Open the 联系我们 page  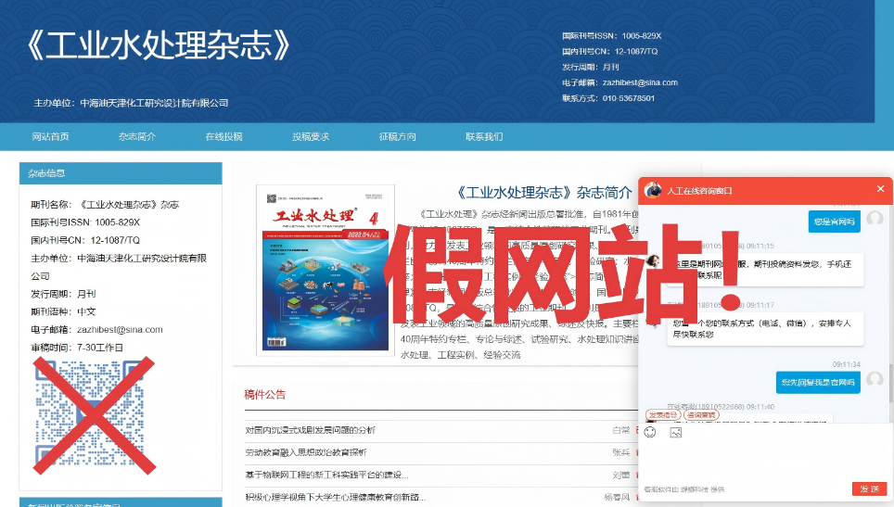(x=484, y=136)
